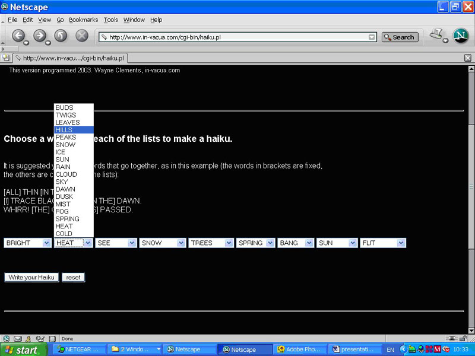
Task: Open the BRIGHT dropdown list
Action: (x=27, y=243)
